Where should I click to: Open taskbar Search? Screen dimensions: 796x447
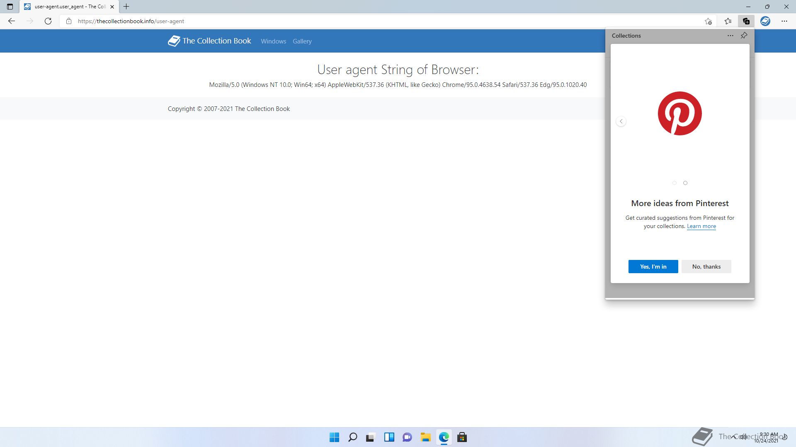[353, 437]
